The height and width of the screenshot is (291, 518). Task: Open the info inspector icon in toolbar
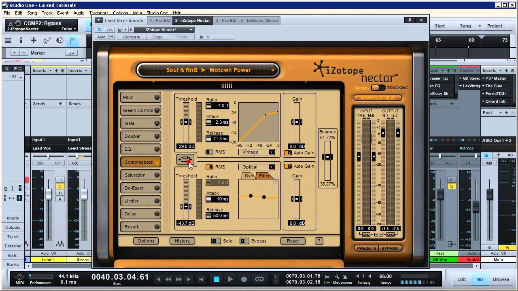[x=21, y=40]
